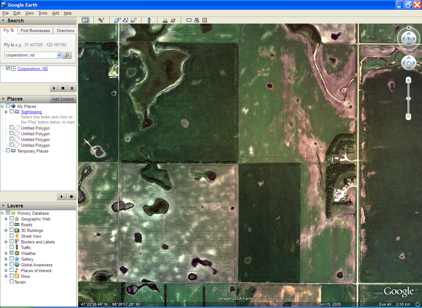Expand the More layer node
This screenshot has height=308, width=422.
click(x=6, y=276)
